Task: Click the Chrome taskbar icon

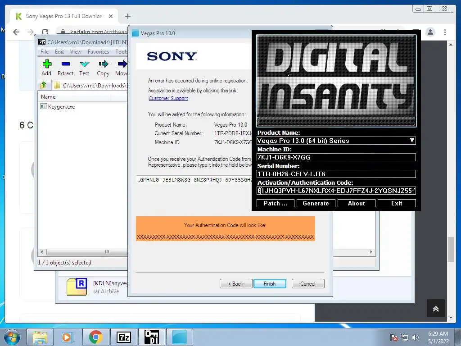Action: [95, 337]
